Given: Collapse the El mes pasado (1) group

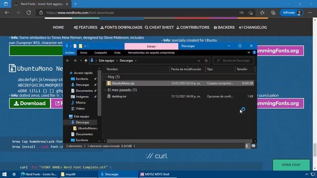Looking at the screenshot, I should point(106,90).
